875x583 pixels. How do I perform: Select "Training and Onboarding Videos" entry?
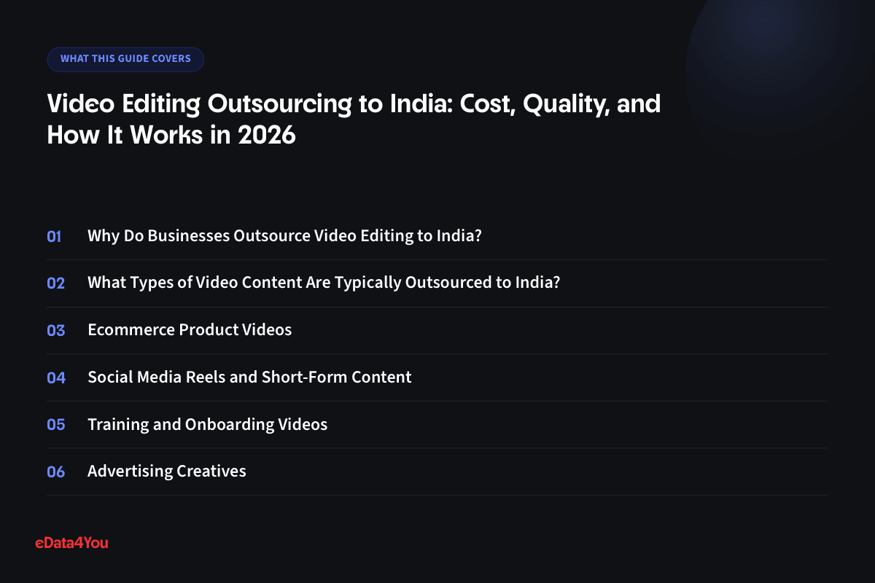coord(207,424)
